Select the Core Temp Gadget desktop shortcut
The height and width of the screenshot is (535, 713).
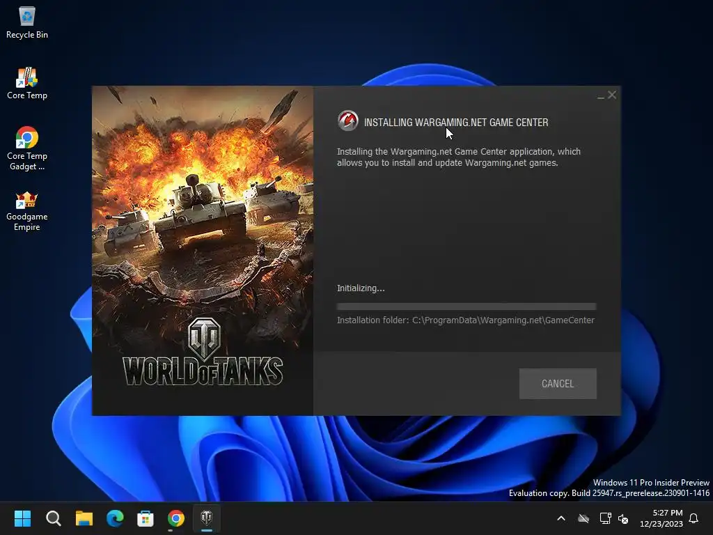(x=27, y=149)
